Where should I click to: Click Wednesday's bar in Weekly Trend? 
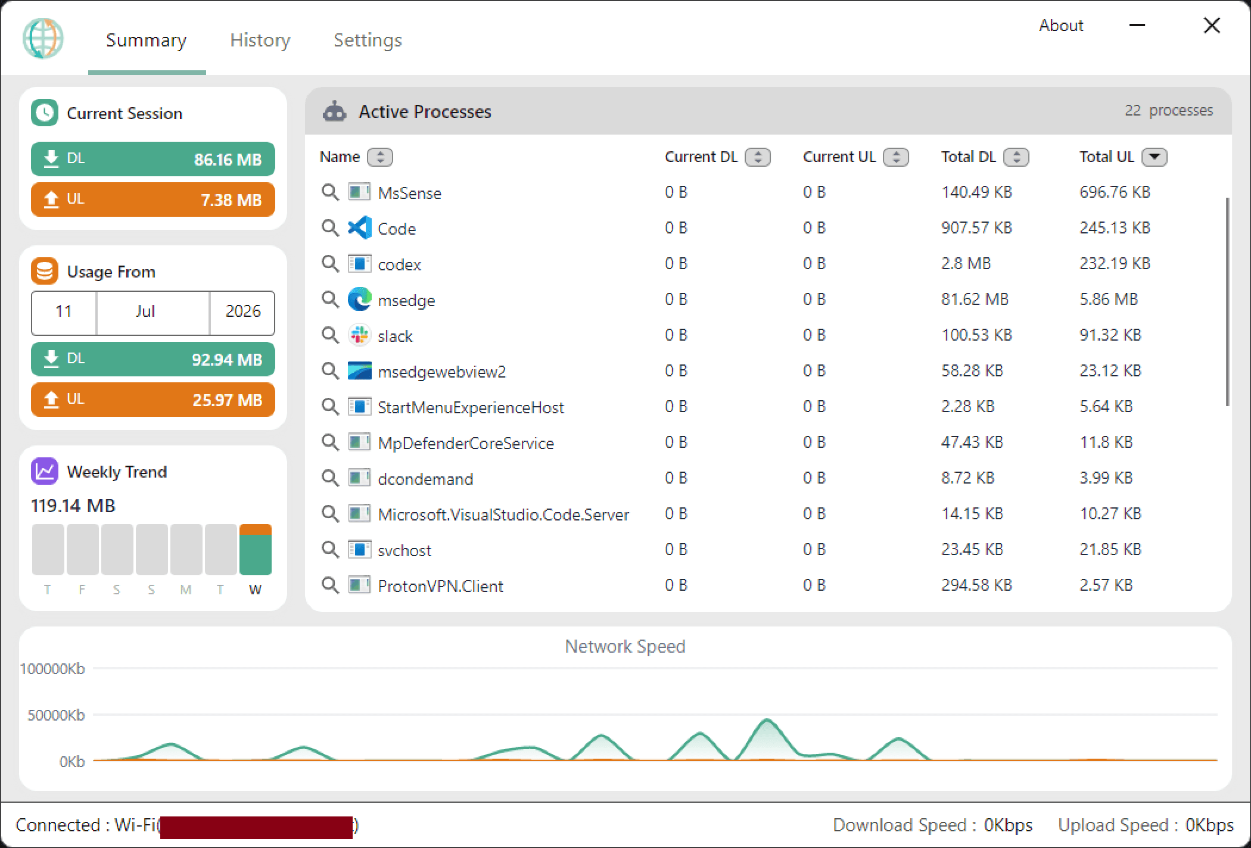(256, 550)
